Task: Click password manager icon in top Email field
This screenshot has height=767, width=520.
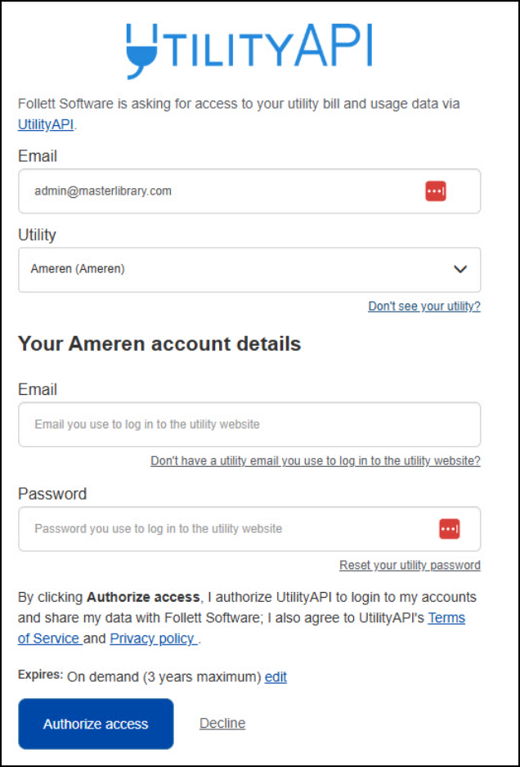Action: click(x=436, y=191)
